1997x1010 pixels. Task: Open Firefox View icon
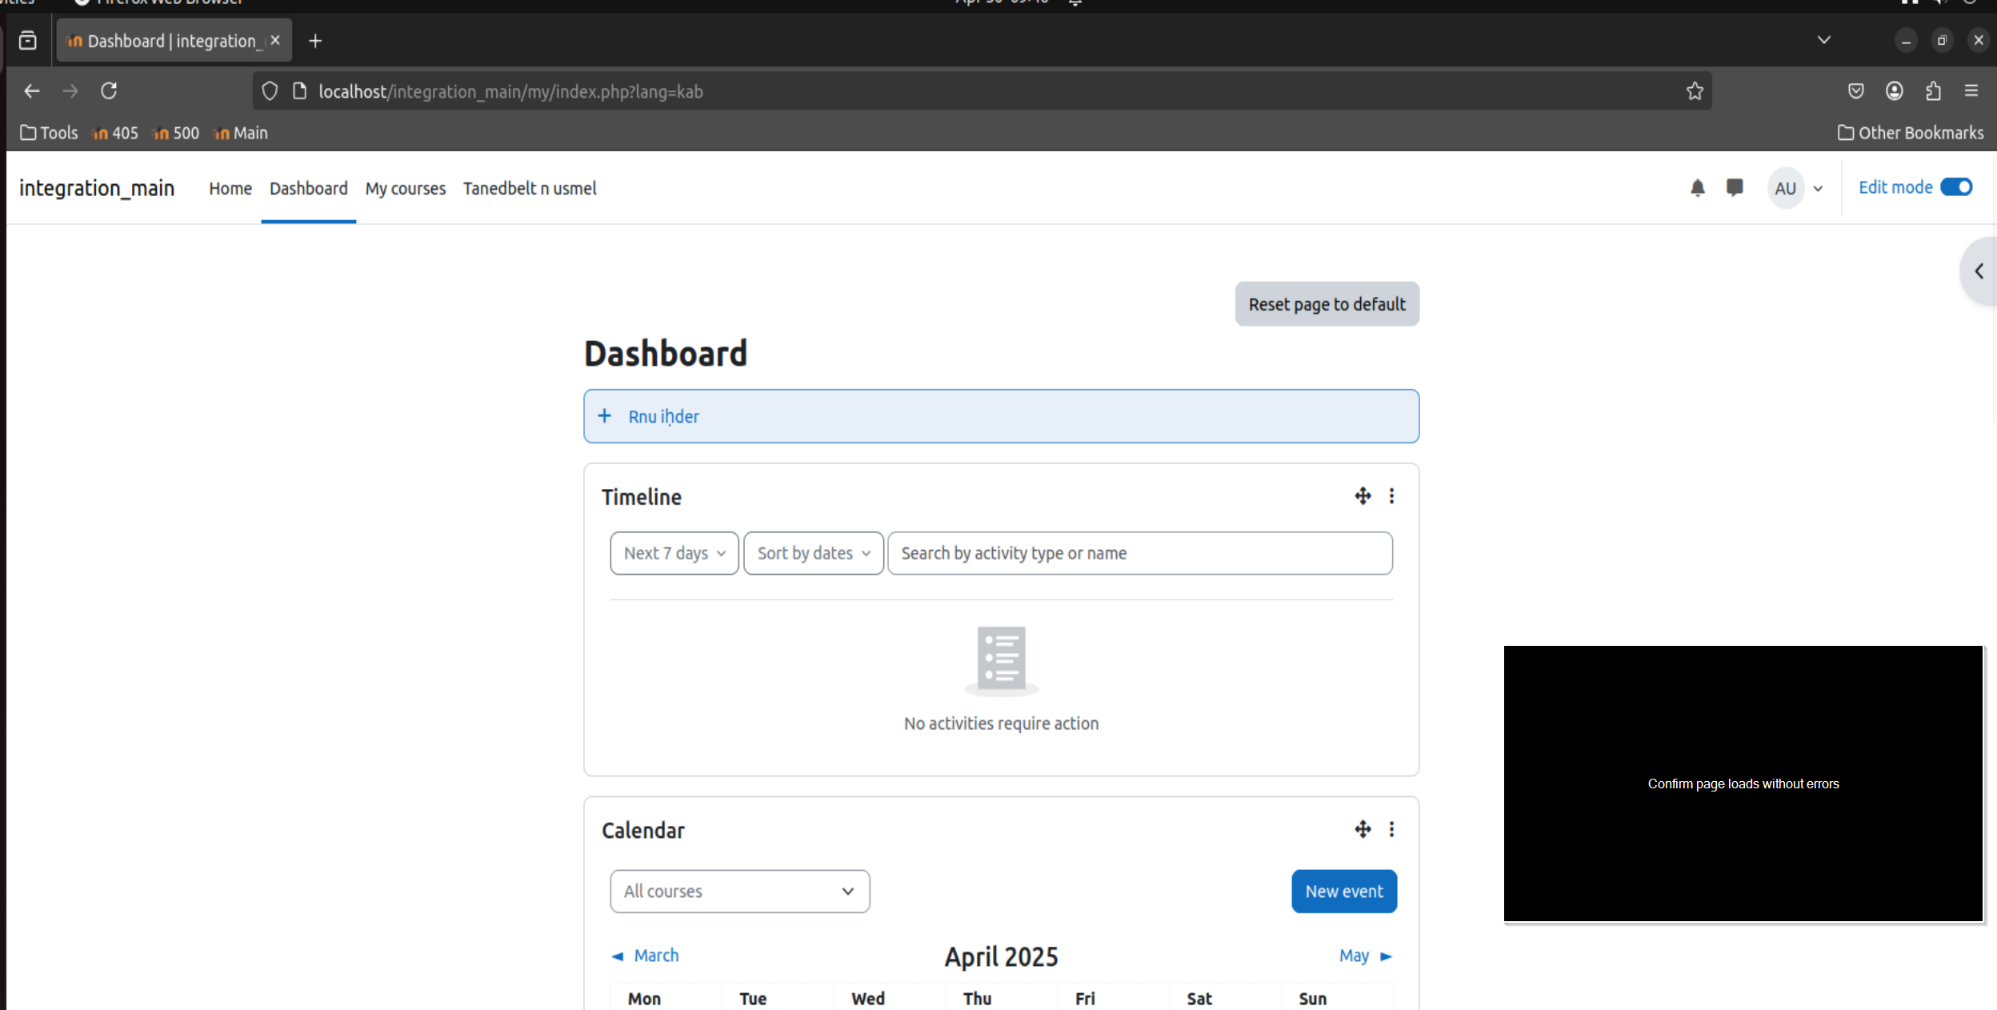pyautogui.click(x=28, y=41)
